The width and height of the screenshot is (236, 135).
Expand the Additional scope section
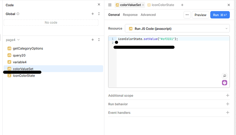(169, 95)
